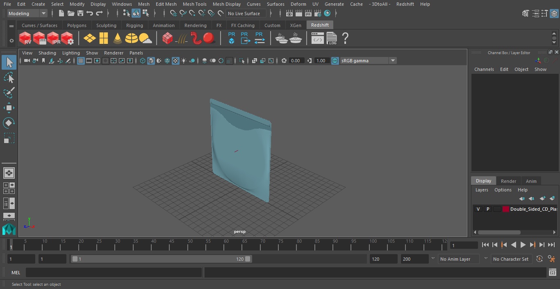This screenshot has width=560, height=289.
Task: Click the red worm-shaped shelf icon
Action: pos(196,39)
